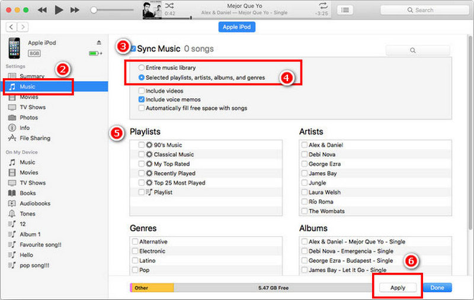Open the Favourite song!! playlist
Image resolution: width=474 pixels, height=300 pixels.
pyautogui.click(x=40, y=244)
